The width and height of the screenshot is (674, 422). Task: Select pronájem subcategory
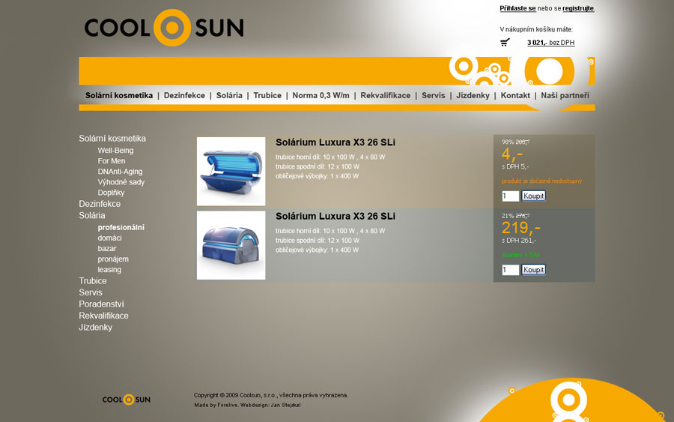113,259
